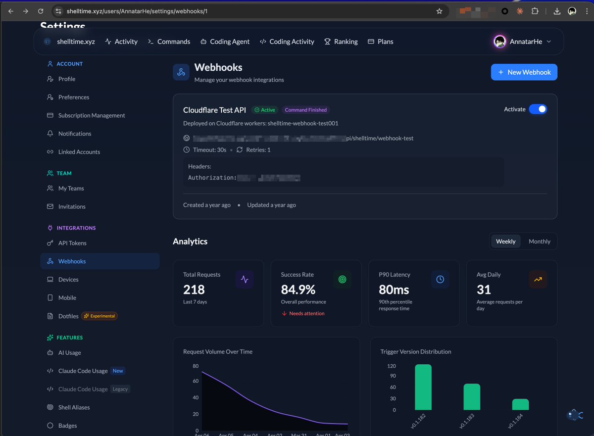Click the Invitations envelope icon
The image size is (594, 436).
[50, 206]
